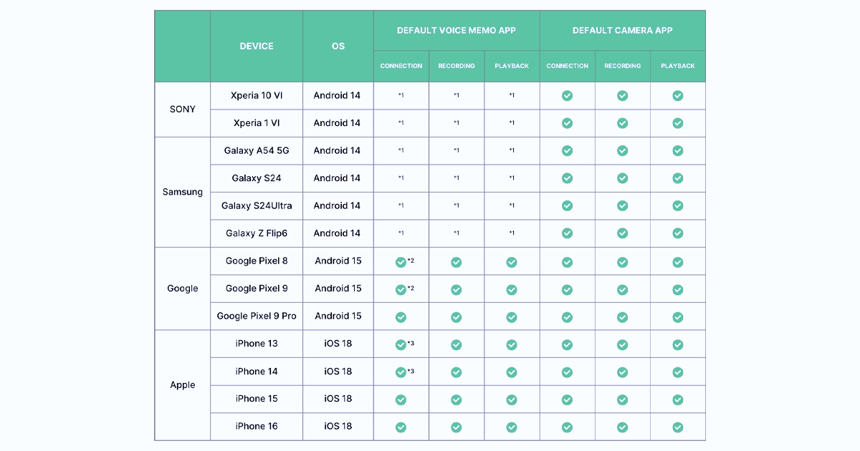Select the Samsung brand cell
This screenshot has height=451, width=860.
(183, 192)
